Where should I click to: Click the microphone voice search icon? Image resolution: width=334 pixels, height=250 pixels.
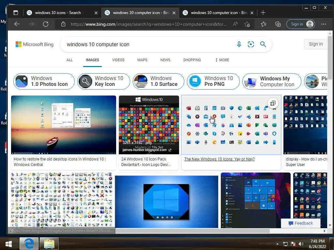[239, 44]
